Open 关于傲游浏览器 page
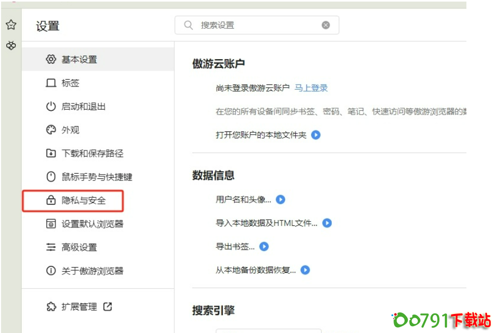 click(98, 270)
